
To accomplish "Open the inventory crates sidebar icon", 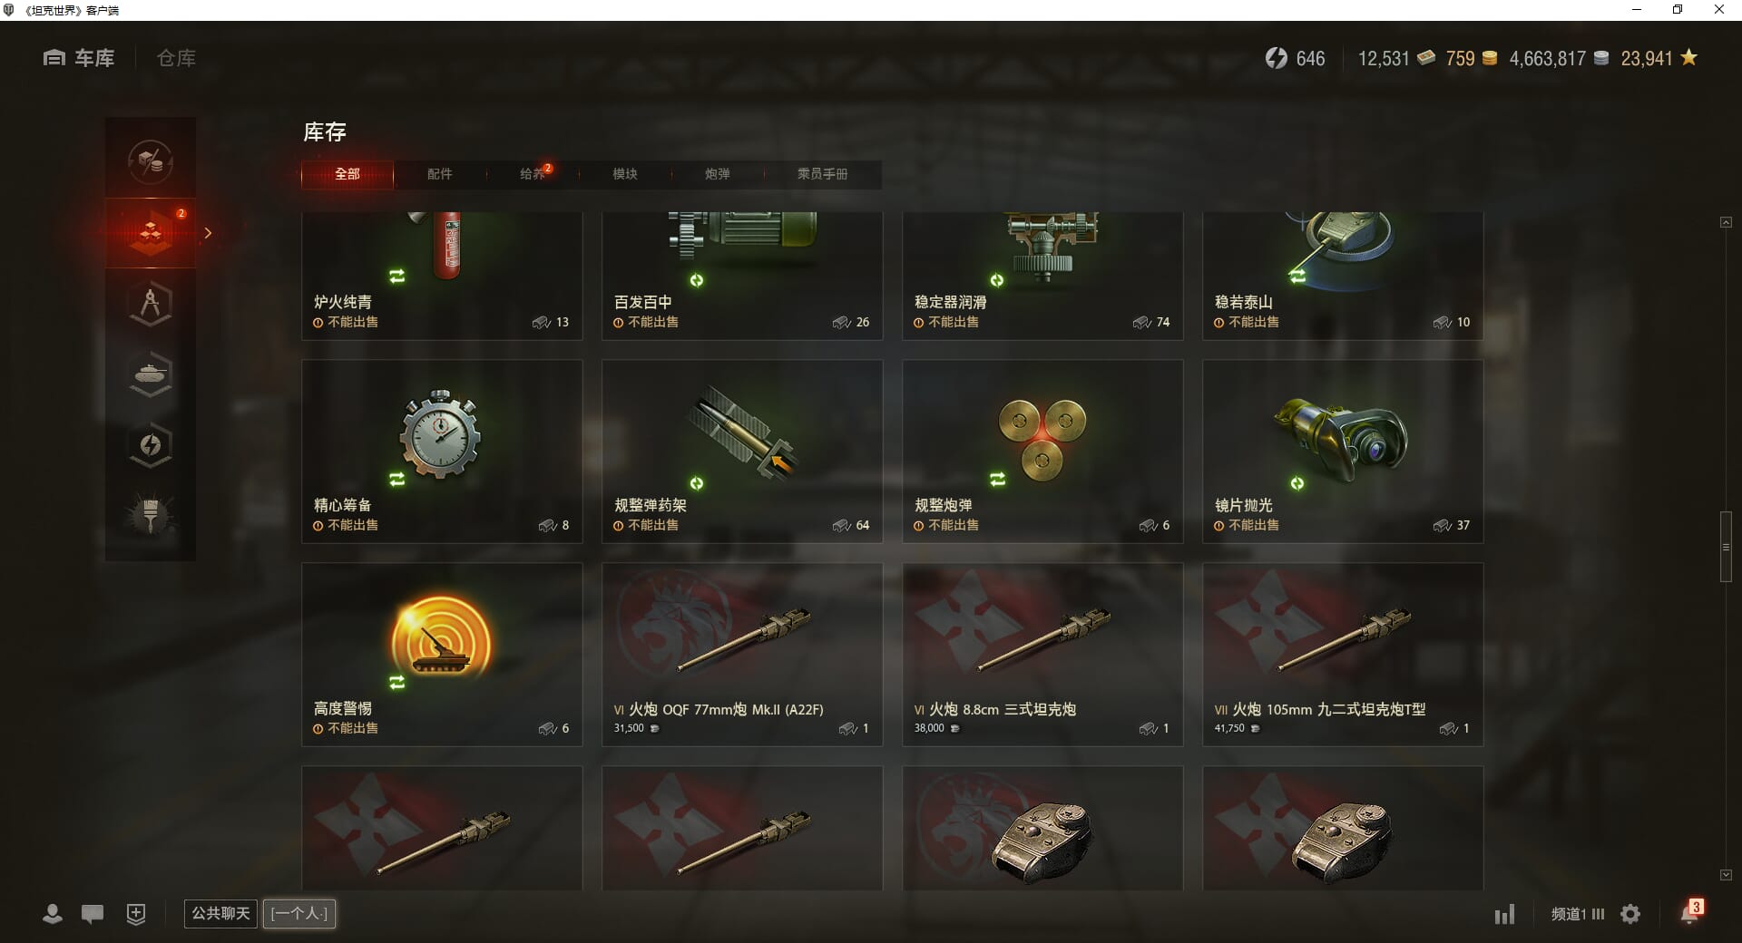I will coord(151,233).
